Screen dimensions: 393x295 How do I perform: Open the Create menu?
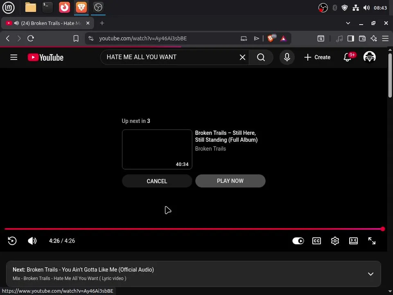pyautogui.click(x=317, y=57)
